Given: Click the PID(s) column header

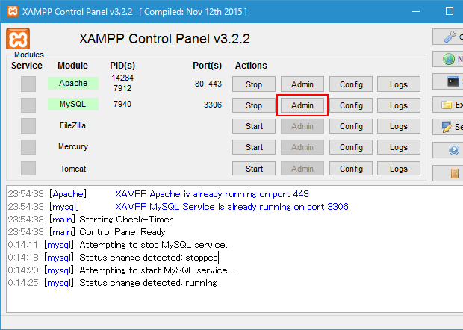Looking at the screenshot, I should click(122, 66).
